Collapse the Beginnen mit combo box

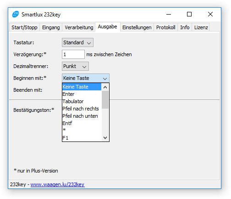(86, 78)
